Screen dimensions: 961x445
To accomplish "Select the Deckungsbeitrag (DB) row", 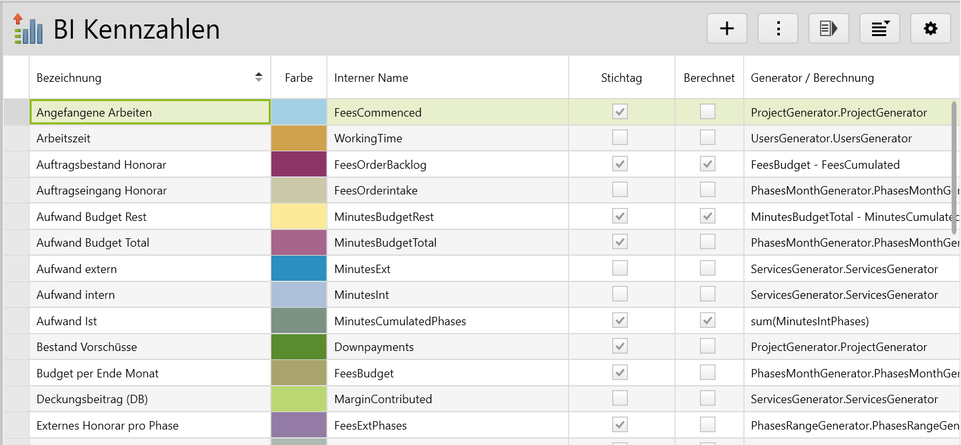I will click(x=92, y=399).
